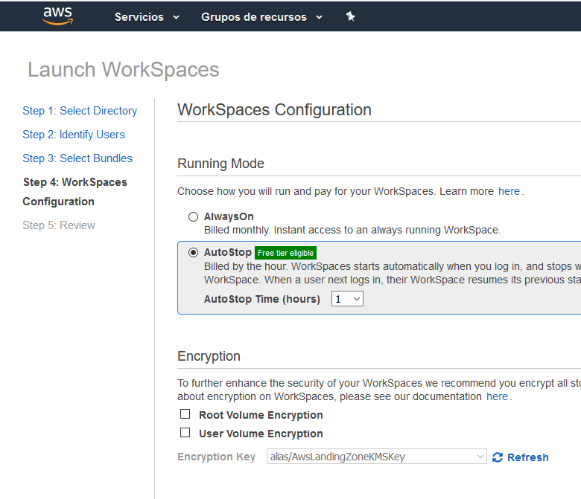Click the AutoStop Time (hours) label

[x=262, y=299]
